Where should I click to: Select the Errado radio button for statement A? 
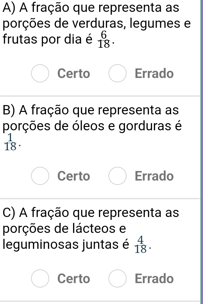point(117,74)
